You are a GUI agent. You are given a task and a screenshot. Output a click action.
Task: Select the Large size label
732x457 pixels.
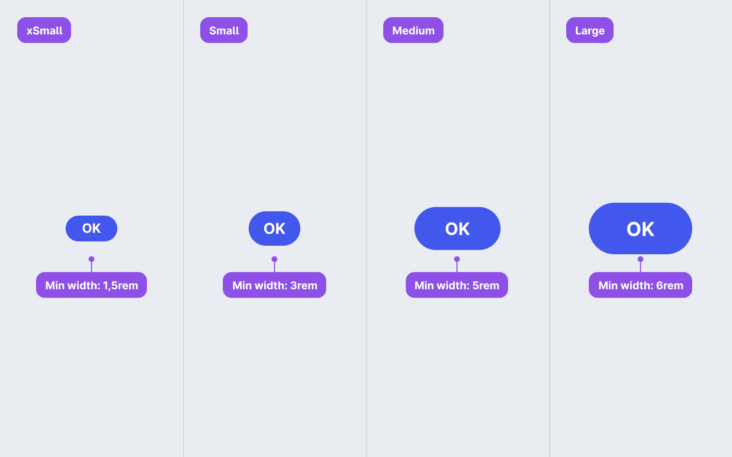click(590, 30)
